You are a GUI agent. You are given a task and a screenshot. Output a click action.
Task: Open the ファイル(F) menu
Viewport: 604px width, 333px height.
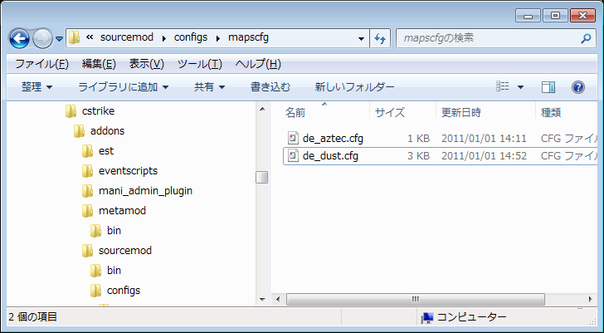click(41, 64)
